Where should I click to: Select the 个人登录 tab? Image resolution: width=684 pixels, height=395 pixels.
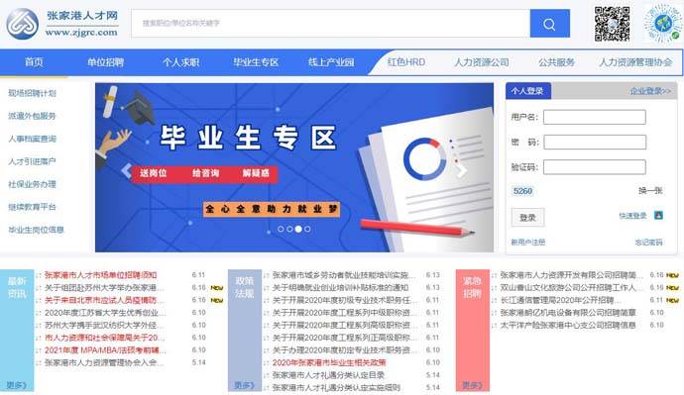click(x=527, y=91)
